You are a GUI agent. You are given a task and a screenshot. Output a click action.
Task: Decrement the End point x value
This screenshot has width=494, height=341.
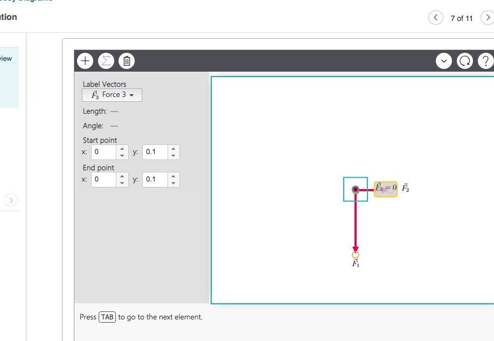tap(122, 182)
